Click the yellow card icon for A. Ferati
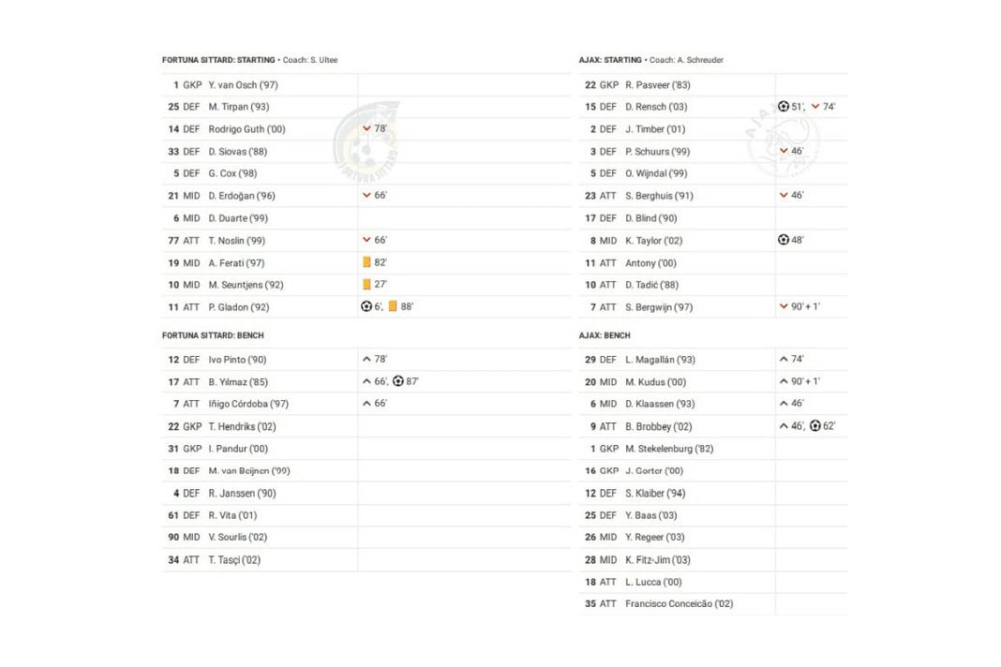This screenshot has width=1001, height=667. (366, 262)
